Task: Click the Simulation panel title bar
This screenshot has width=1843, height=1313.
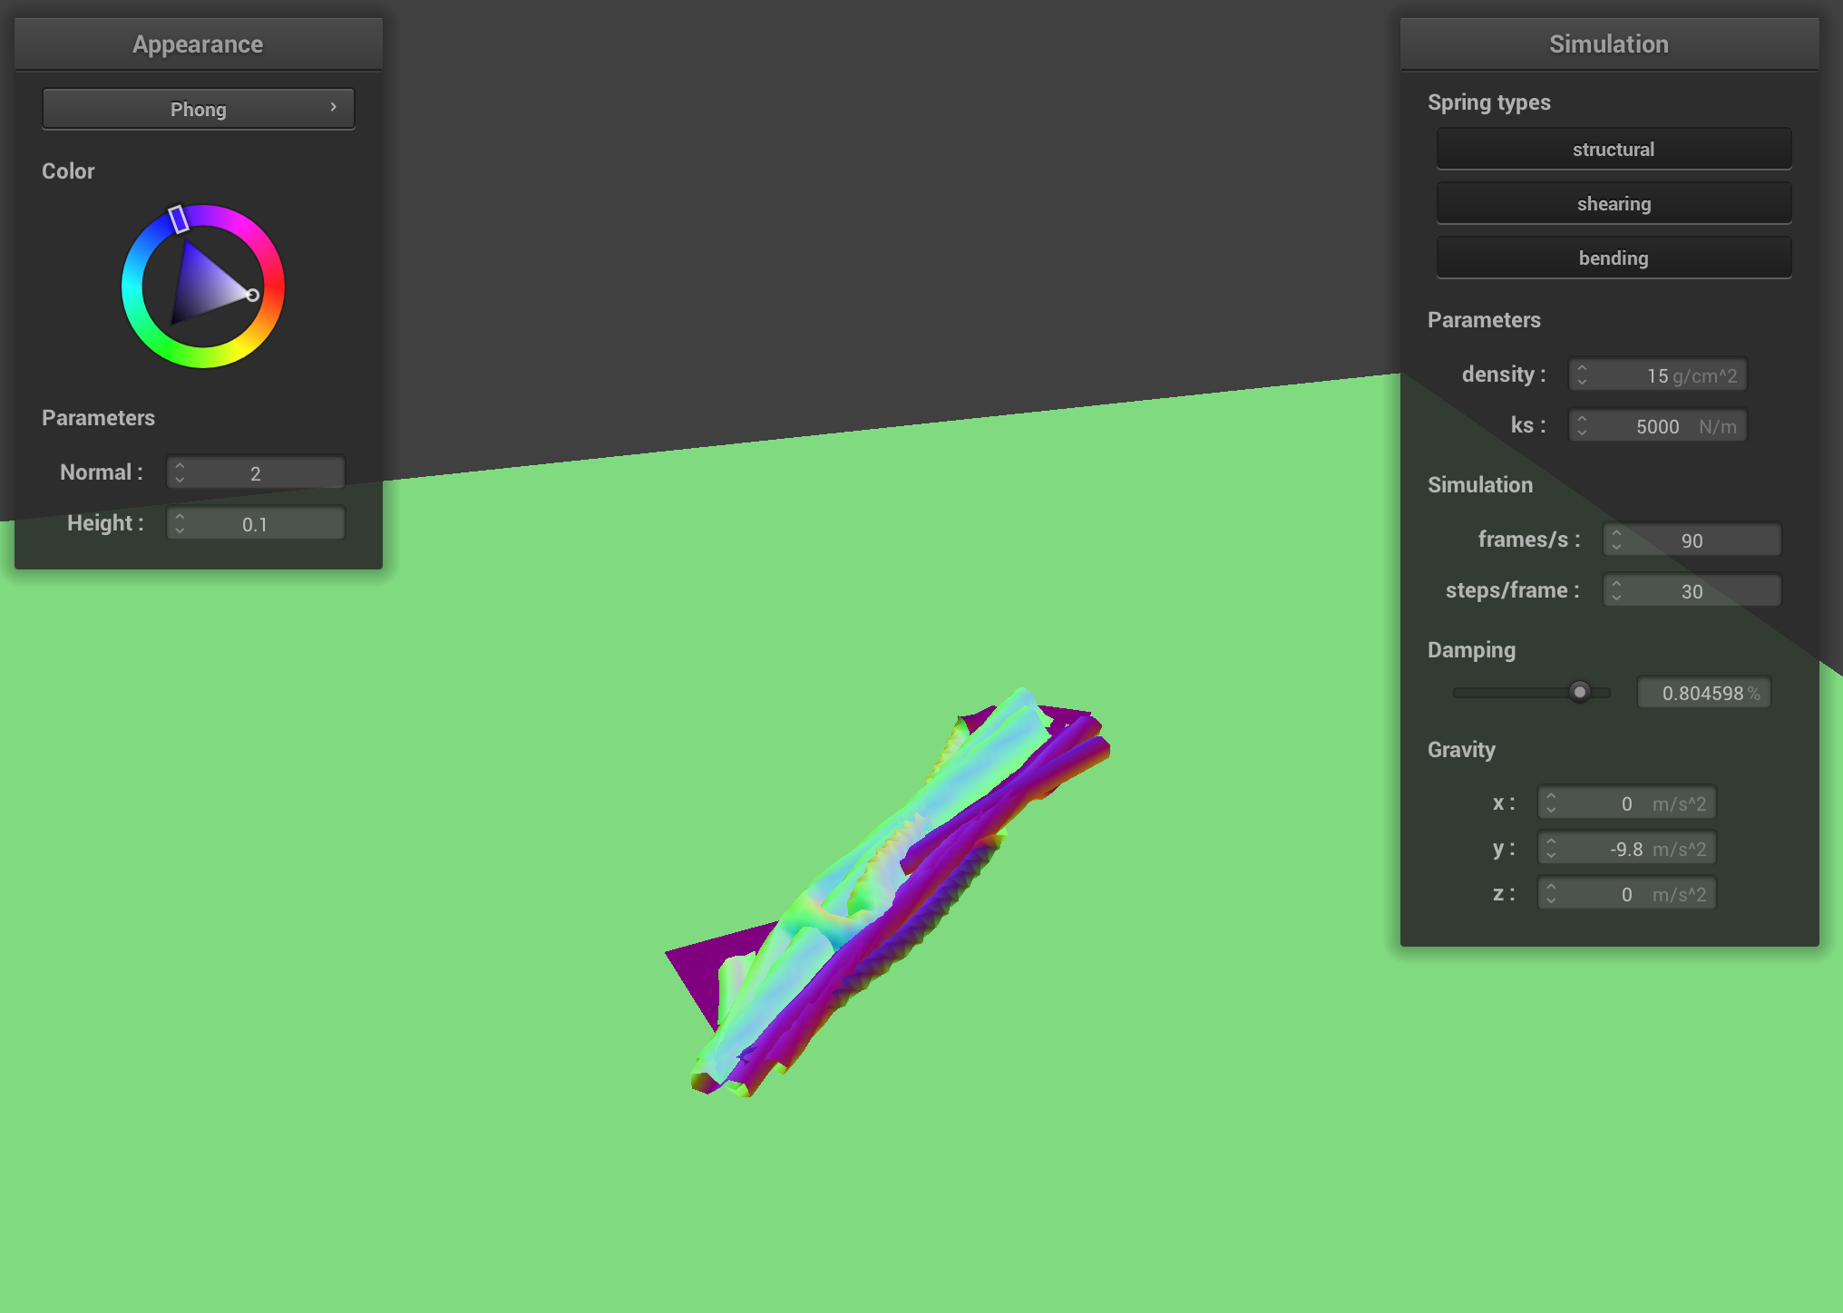Action: [1608, 44]
